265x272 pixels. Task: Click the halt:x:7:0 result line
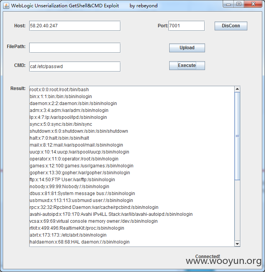pyautogui.click(x=59, y=138)
